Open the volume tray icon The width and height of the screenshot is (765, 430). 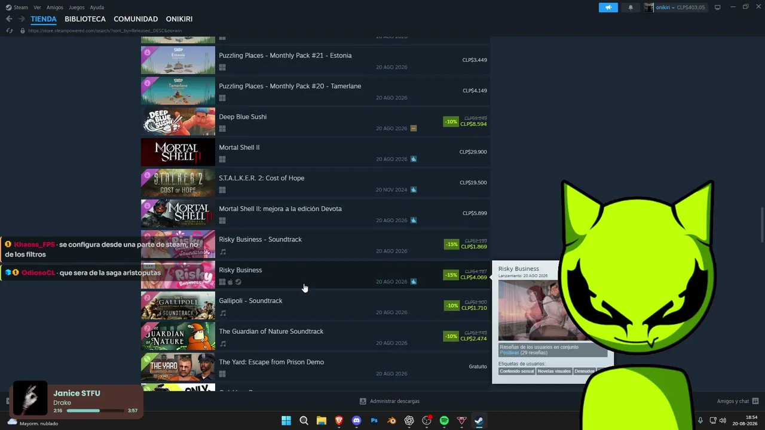click(723, 420)
